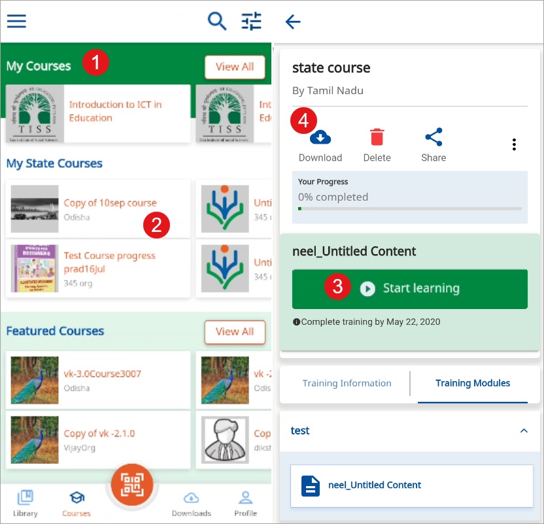The image size is (544, 524).
Task: Click View All for My Courses
Action: tap(235, 67)
